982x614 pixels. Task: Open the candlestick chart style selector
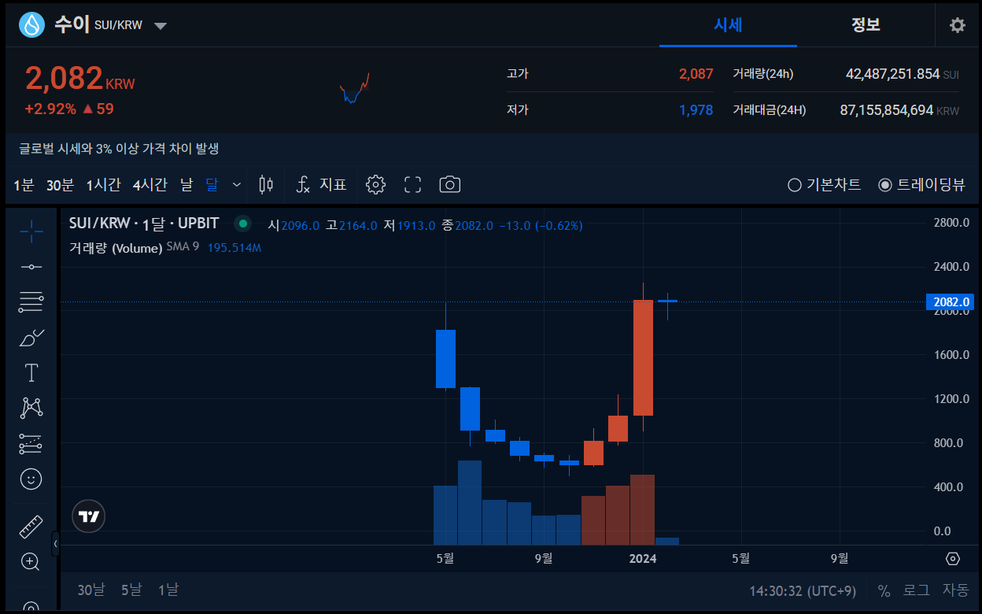pyautogui.click(x=267, y=185)
